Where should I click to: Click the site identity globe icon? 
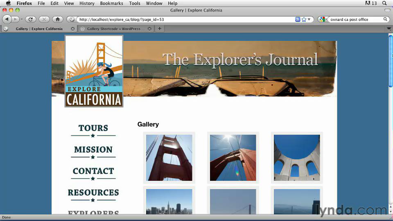click(72, 19)
